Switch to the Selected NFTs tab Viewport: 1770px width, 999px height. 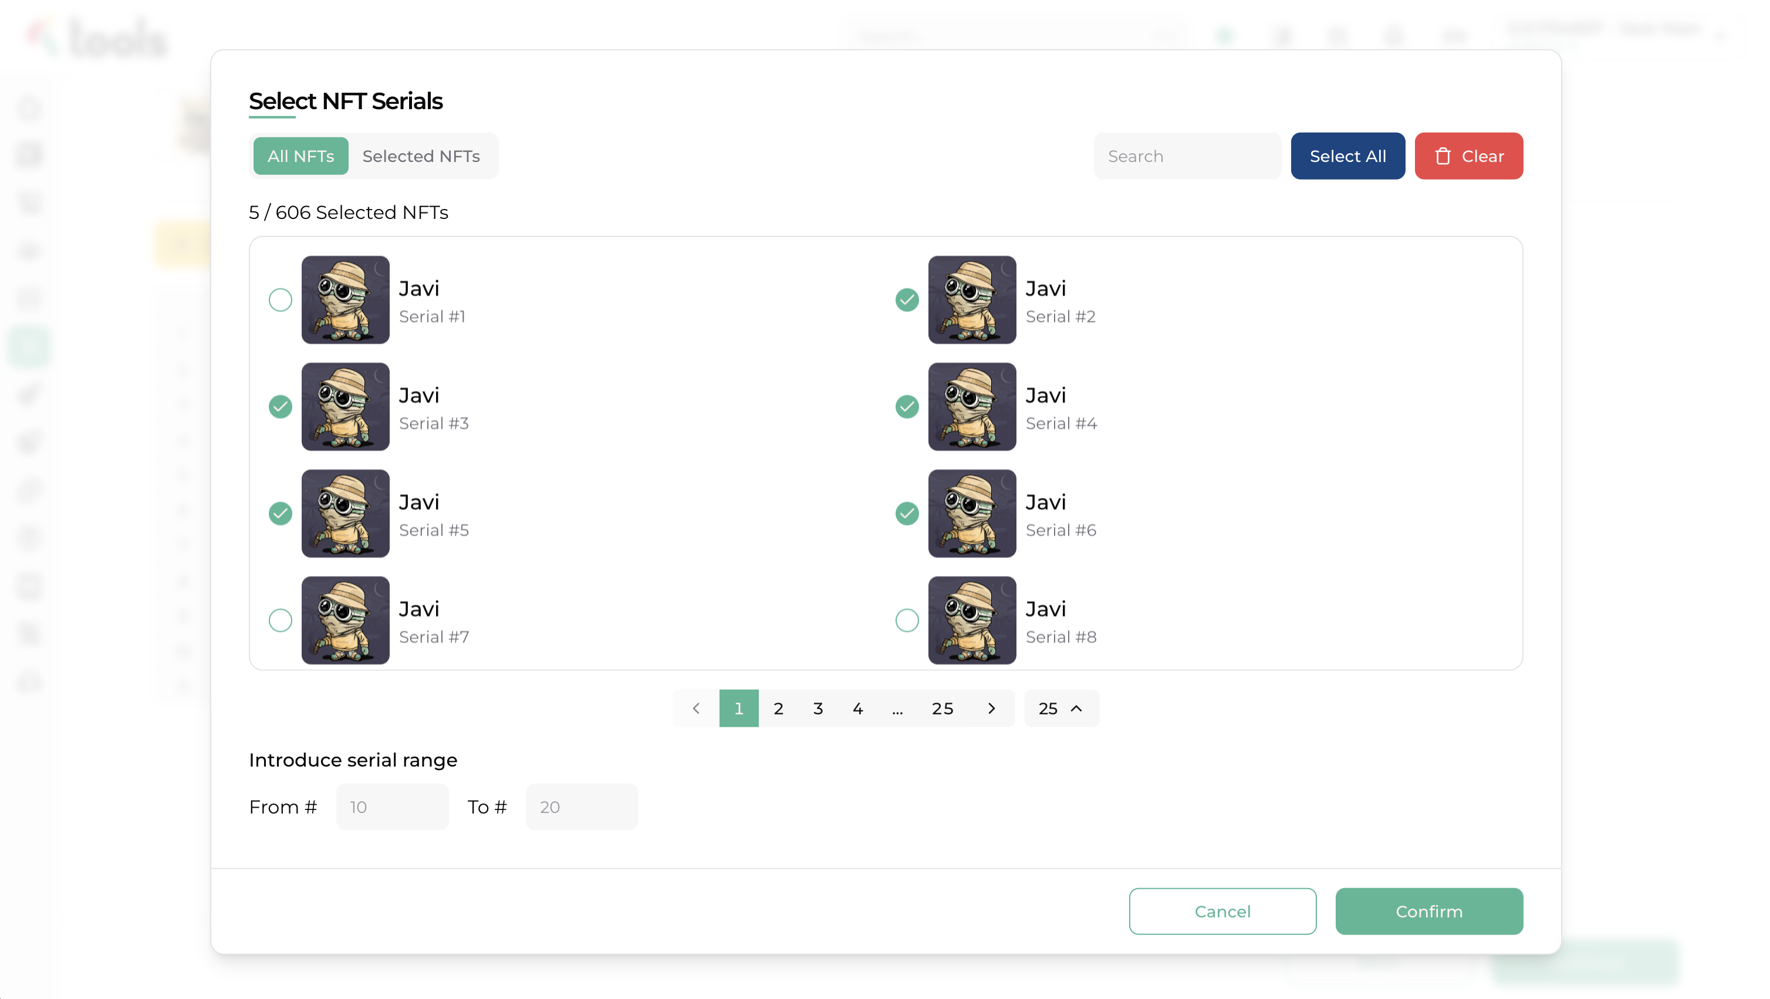421,157
